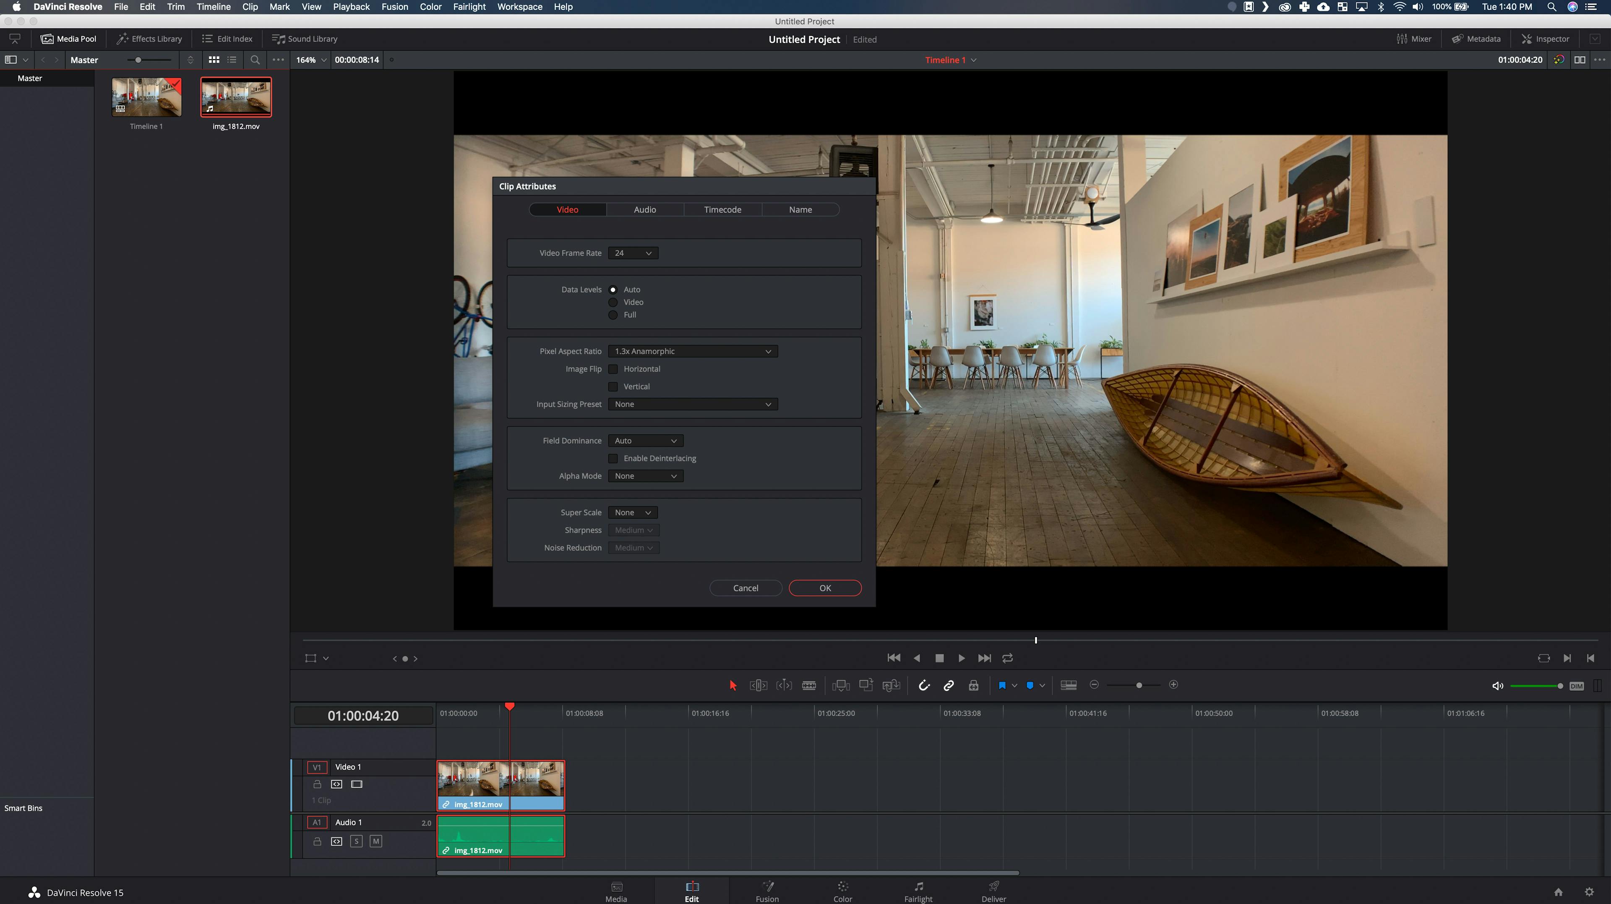Open Project Settings gear icon
Image resolution: width=1611 pixels, height=904 pixels.
point(1589,891)
